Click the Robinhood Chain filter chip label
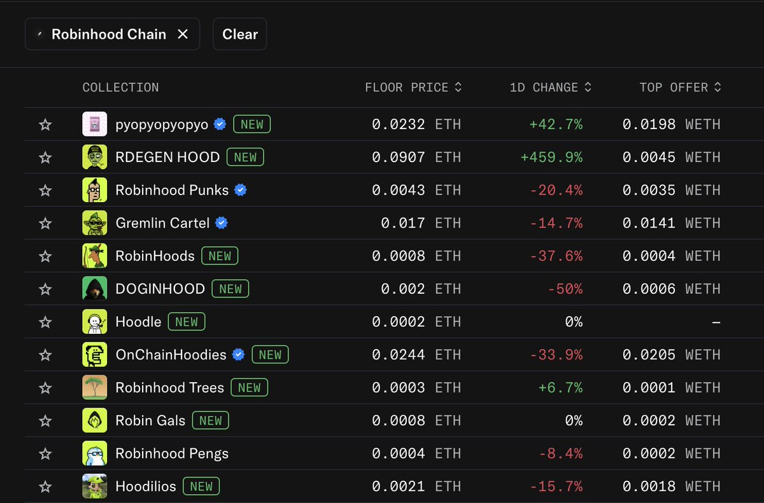 pos(109,34)
